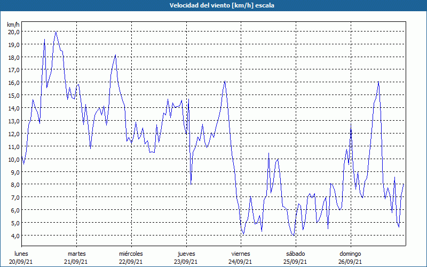Select the 26/09/21 date label

tap(350, 262)
